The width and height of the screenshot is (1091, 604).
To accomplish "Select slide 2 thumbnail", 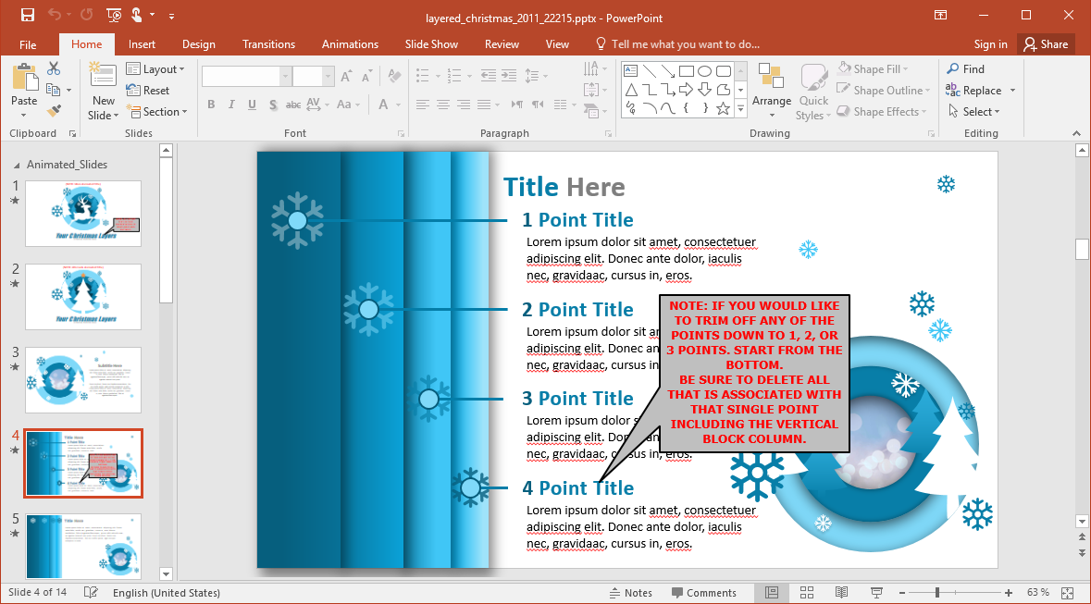I will (x=83, y=297).
